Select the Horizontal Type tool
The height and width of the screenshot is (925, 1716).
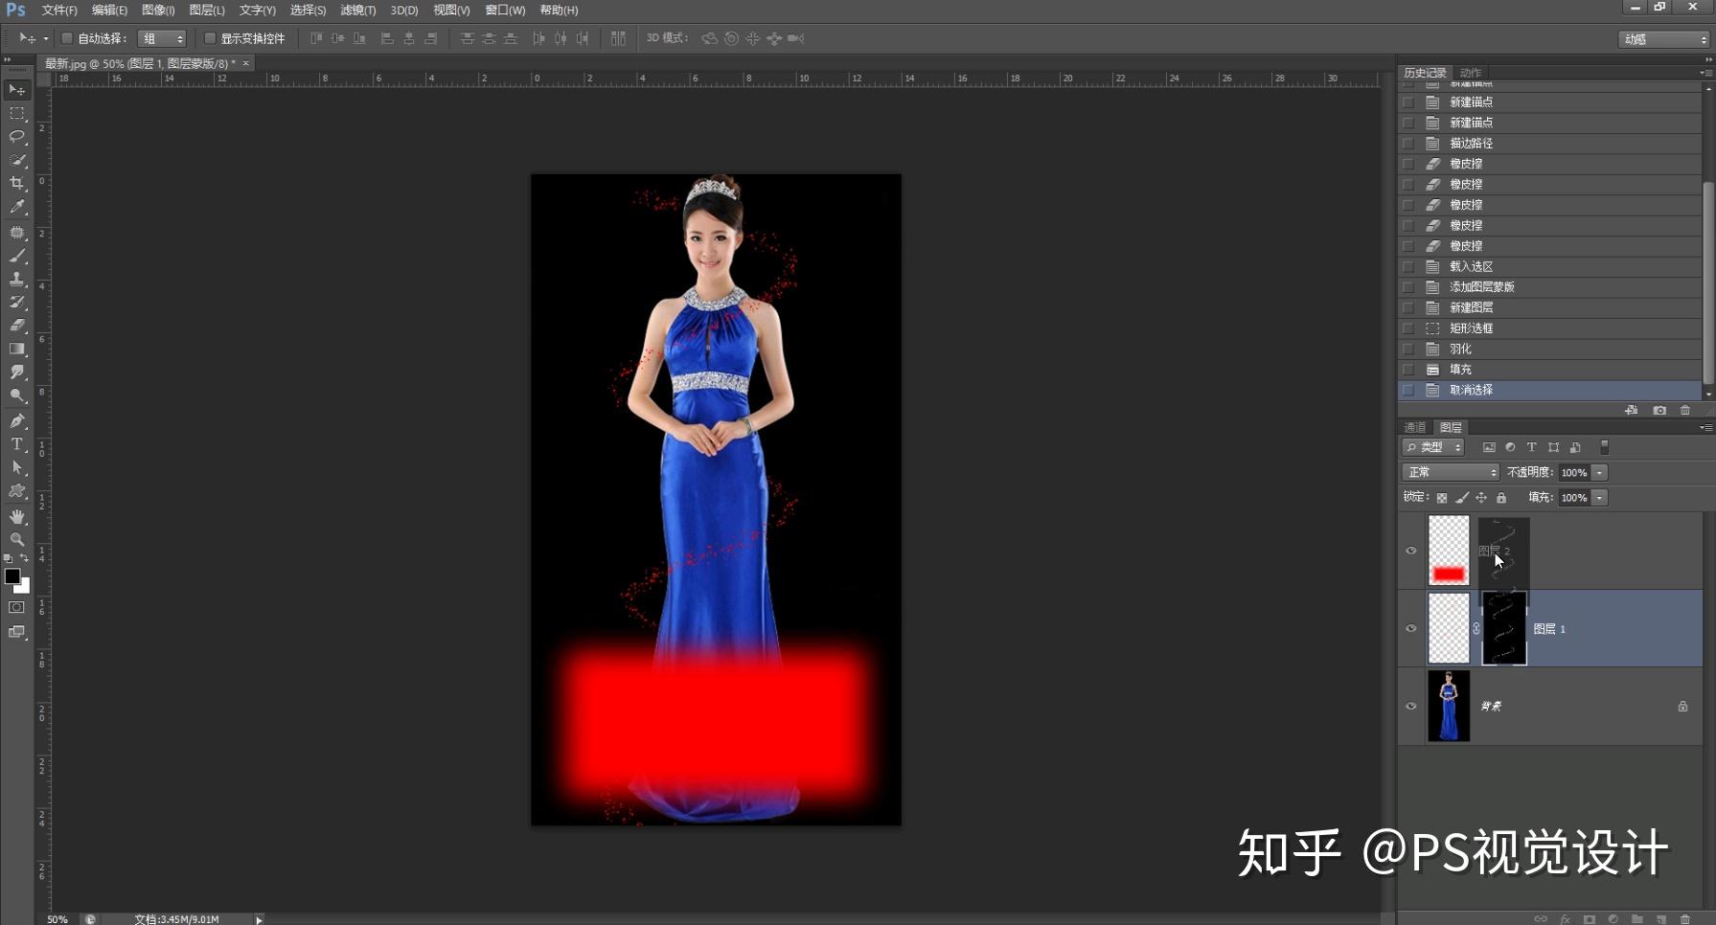click(17, 444)
